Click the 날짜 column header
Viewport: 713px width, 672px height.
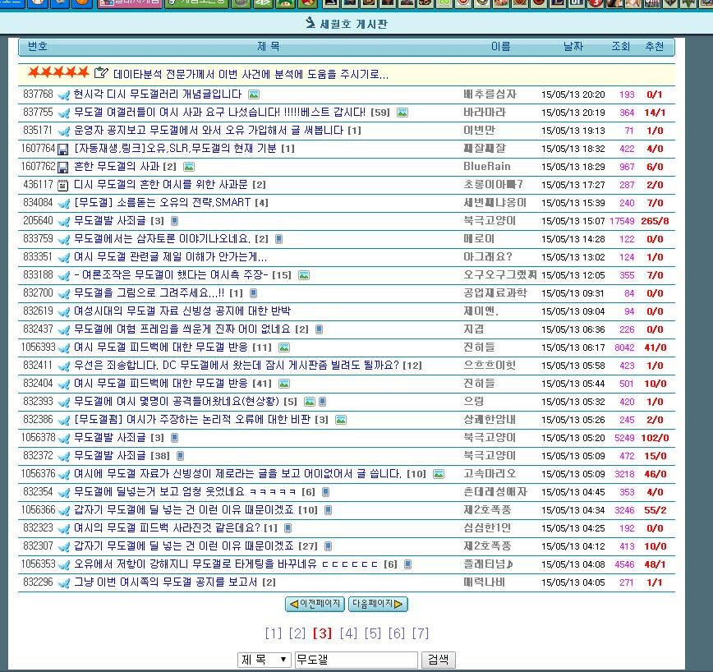[573, 46]
